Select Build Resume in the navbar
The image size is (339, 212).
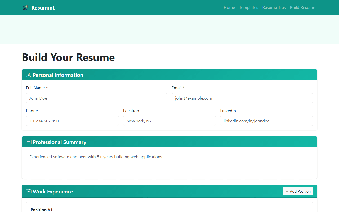pyautogui.click(x=302, y=8)
